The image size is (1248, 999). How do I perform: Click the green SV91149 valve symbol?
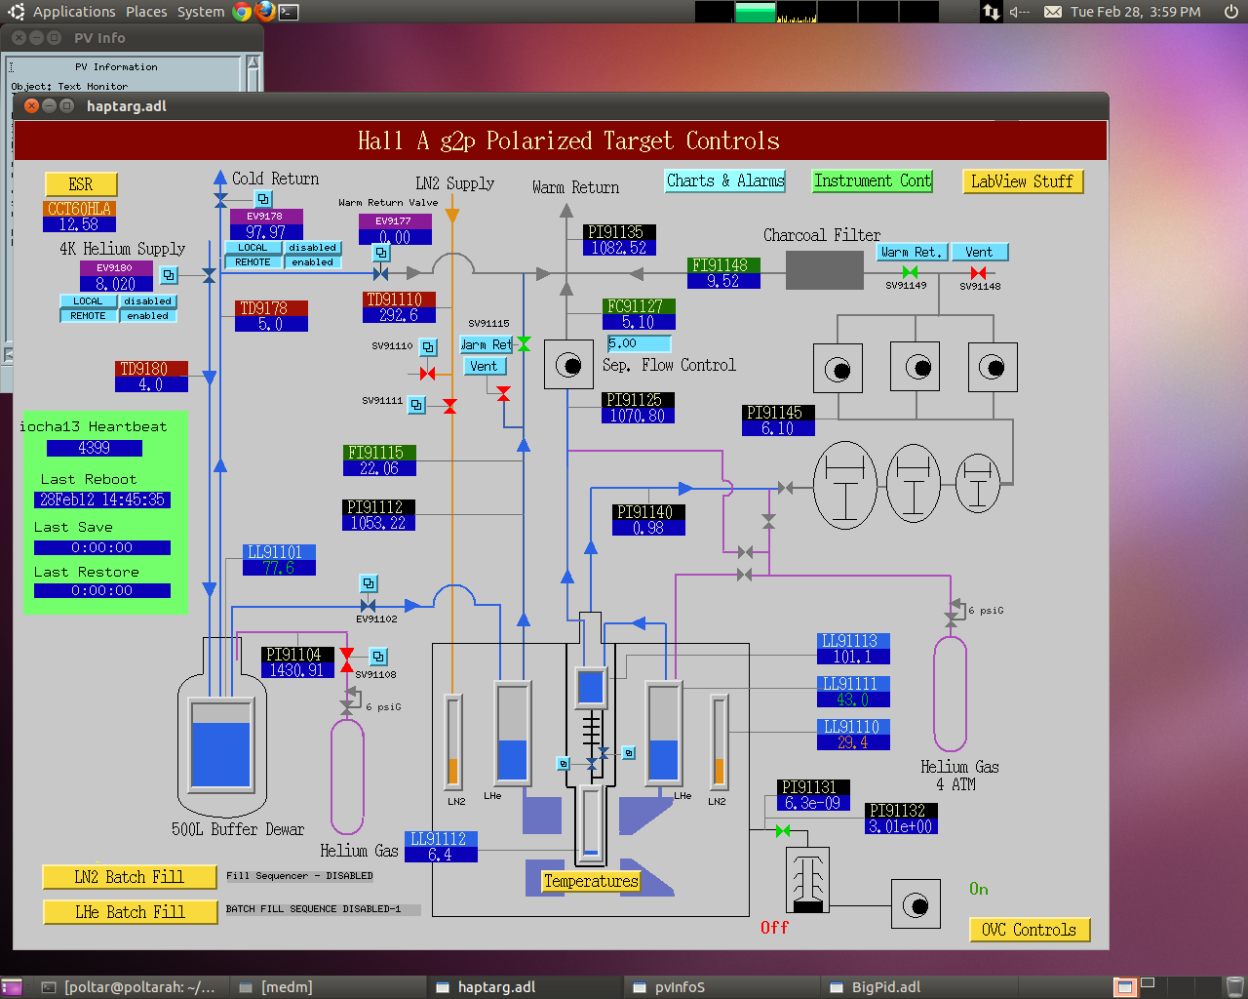coord(910,272)
